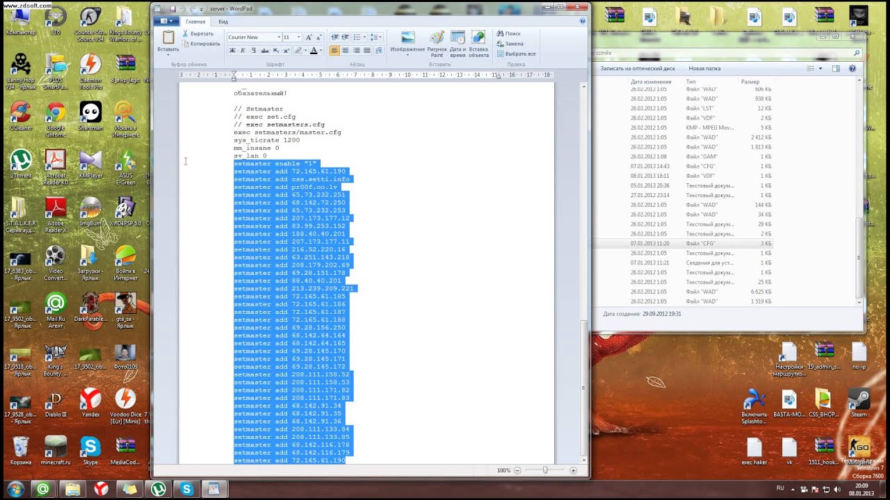The height and width of the screenshot is (500, 890).
Task: Open the WordPad application menu button
Action: 168,22
